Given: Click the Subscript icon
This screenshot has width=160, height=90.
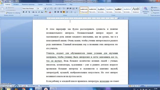Looking at the screenshot, I should pyautogui.click(x=36, y=12).
